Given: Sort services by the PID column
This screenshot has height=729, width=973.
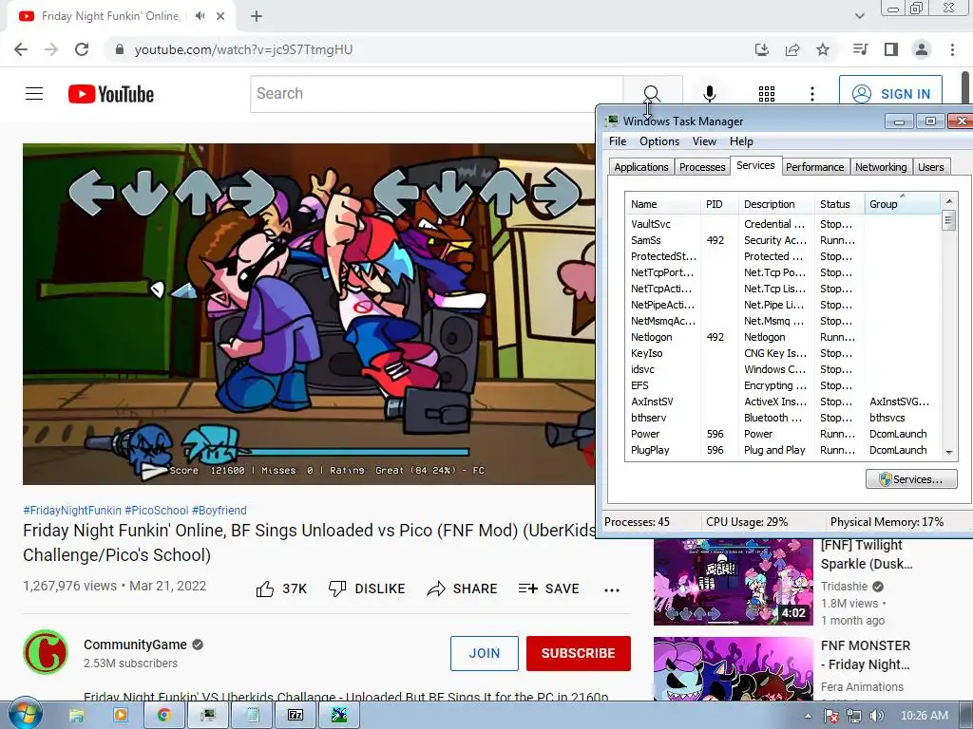Looking at the screenshot, I should pos(718,204).
